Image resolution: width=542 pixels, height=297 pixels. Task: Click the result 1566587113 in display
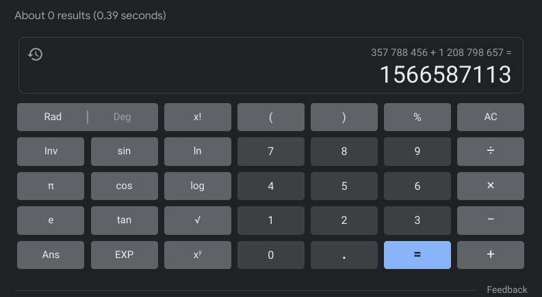click(x=446, y=74)
